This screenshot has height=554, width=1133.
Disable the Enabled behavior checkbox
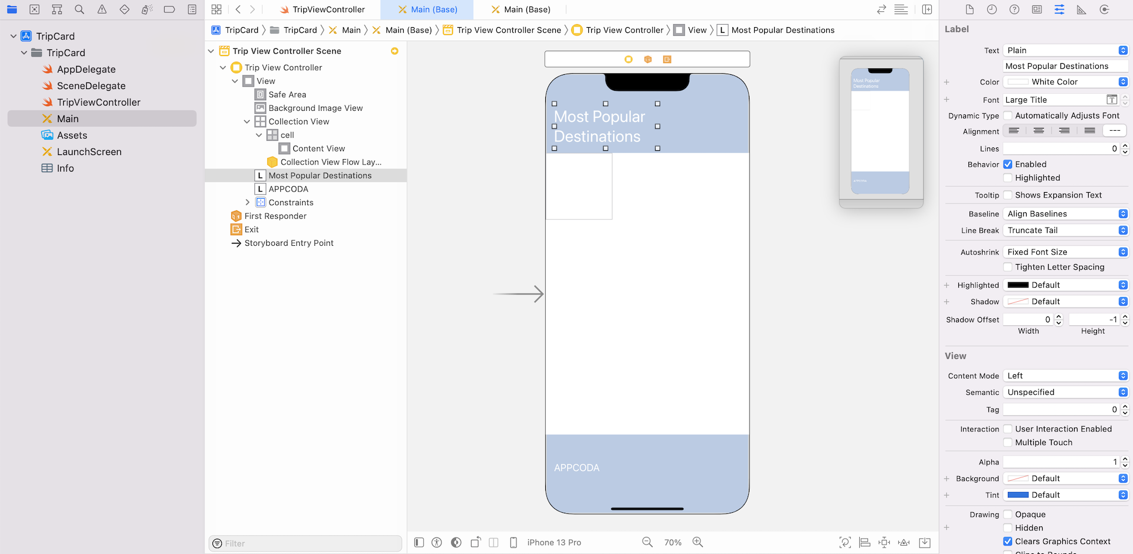click(1008, 164)
